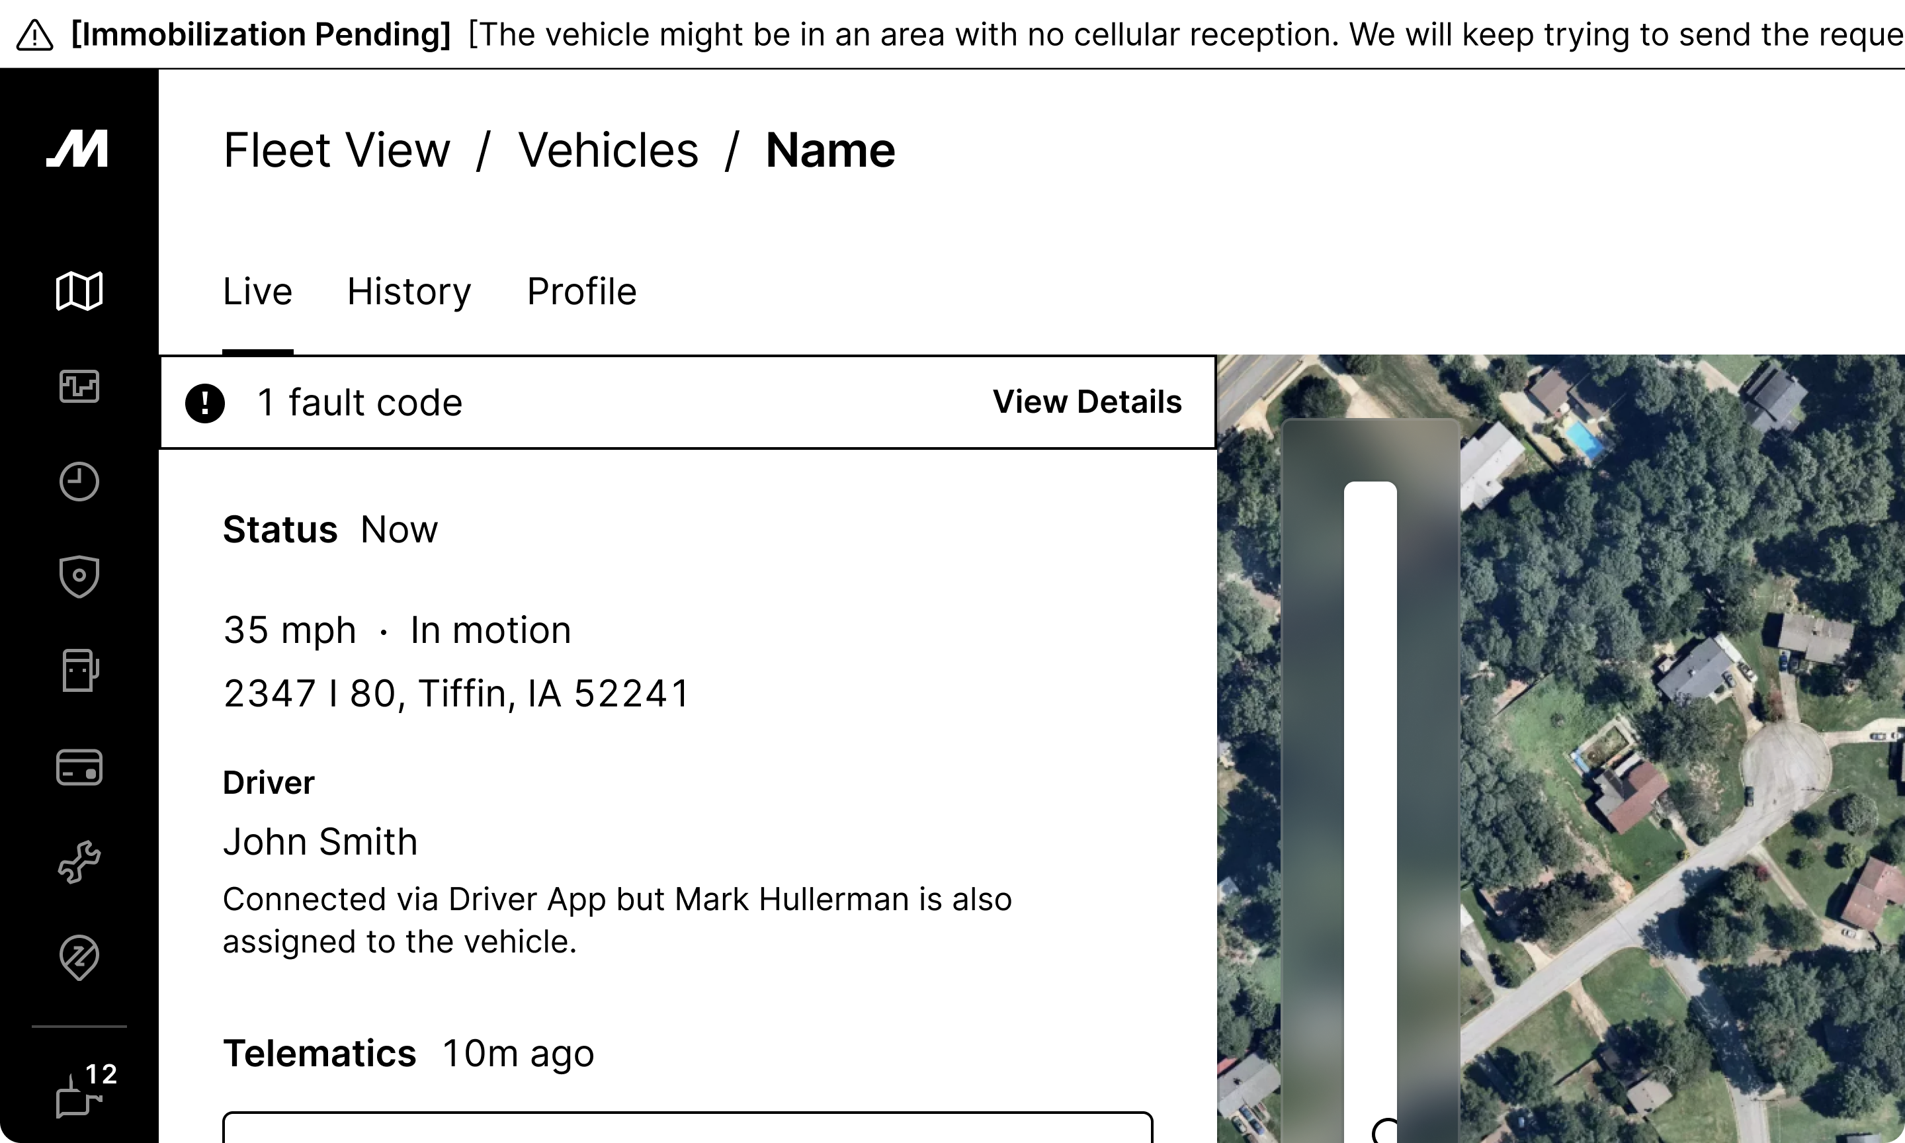Click the Driver label
Image resolution: width=1905 pixels, height=1143 pixels.
[269, 783]
